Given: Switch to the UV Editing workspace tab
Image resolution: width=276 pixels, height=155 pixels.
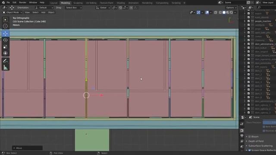Looking at the screenshot, I should (x=91, y=3).
